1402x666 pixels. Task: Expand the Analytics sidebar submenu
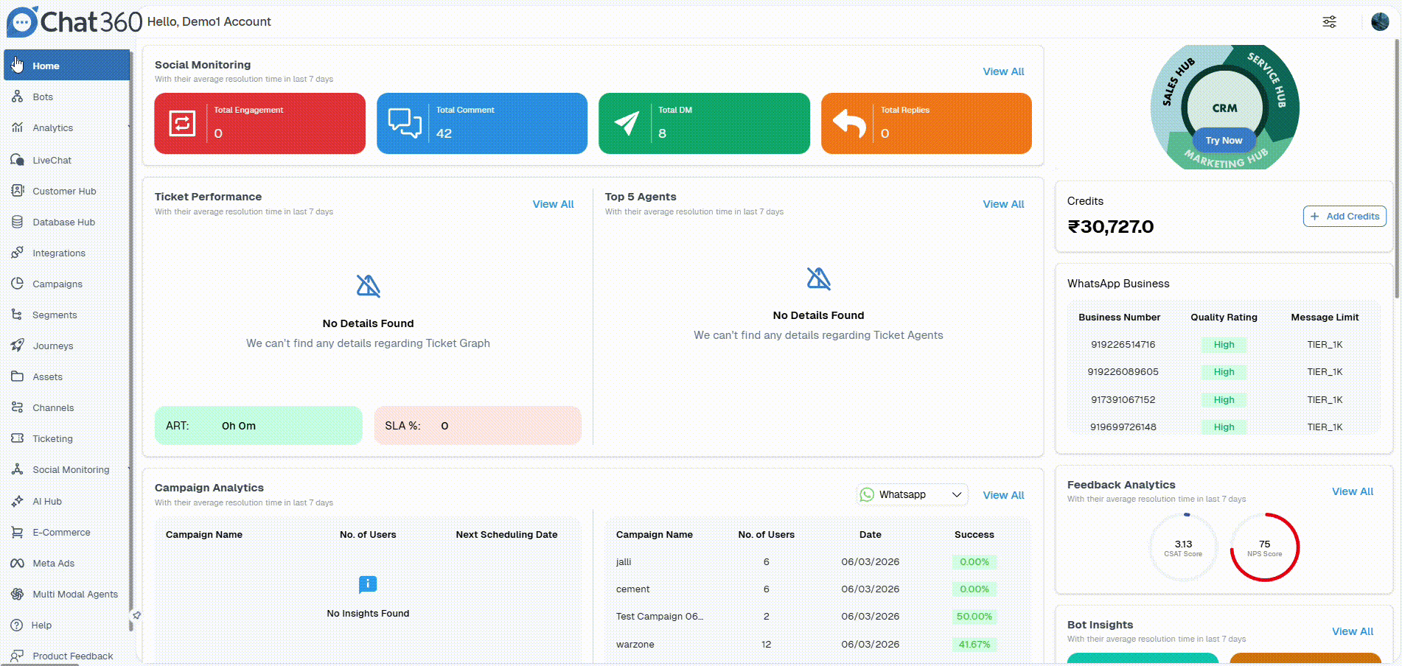coord(129,127)
